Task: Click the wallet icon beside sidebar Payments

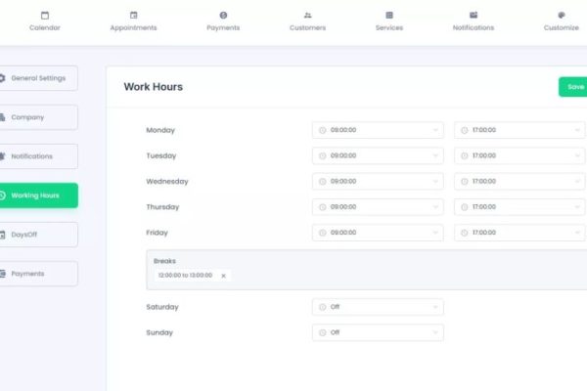Action: coord(2,274)
